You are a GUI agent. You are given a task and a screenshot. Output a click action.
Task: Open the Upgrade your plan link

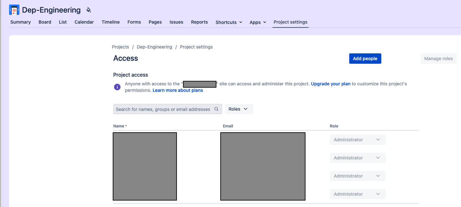330,84
